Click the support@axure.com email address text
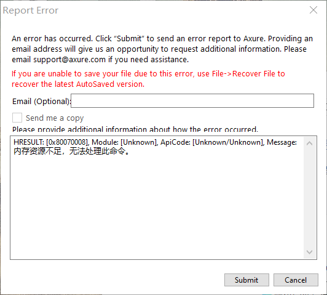This screenshot has height=295, width=327. point(69,60)
